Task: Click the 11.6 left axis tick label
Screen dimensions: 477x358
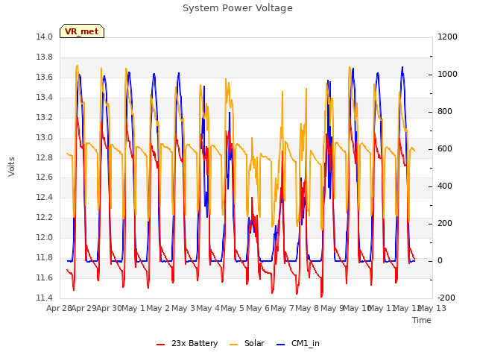Action: [x=45, y=277]
